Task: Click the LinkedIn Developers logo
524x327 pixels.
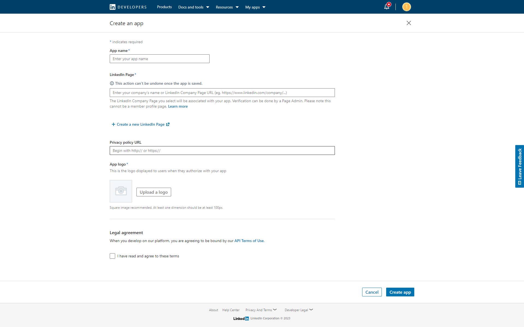Action: (127, 7)
